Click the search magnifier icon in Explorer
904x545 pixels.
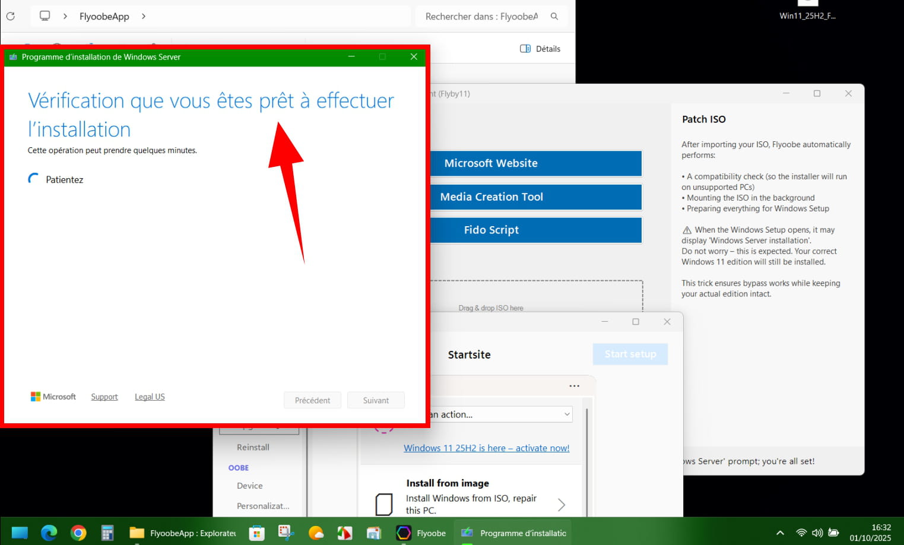point(554,16)
